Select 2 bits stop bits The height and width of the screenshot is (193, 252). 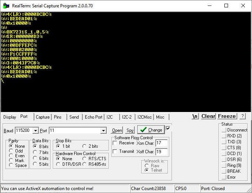coord(90,146)
